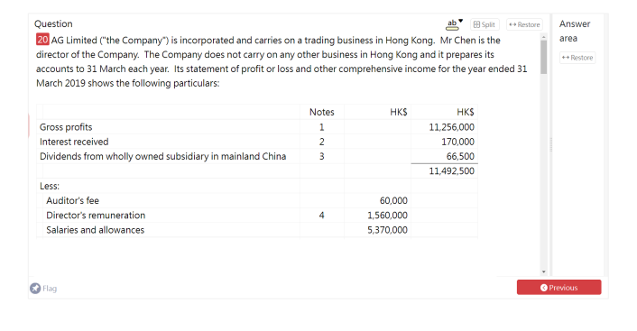Click the question panel scrollbar thumb
The width and height of the screenshot is (637, 331).
pyautogui.click(x=543, y=57)
